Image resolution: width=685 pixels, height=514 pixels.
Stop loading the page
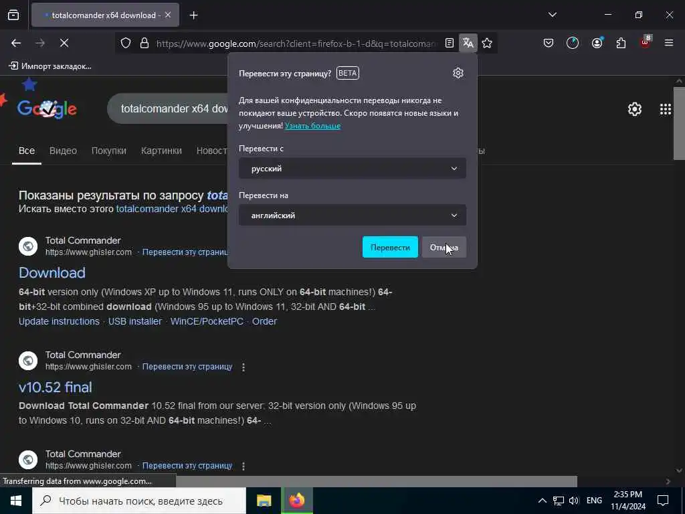pos(64,43)
